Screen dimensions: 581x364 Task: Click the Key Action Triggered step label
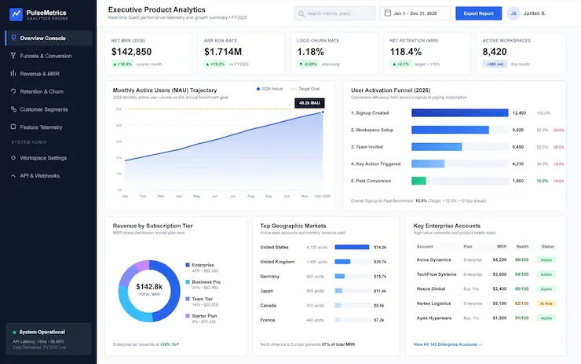pos(376,164)
